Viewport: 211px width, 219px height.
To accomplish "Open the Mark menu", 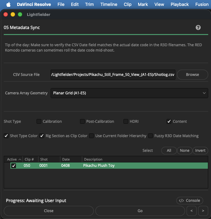I will [x=143, y=4].
